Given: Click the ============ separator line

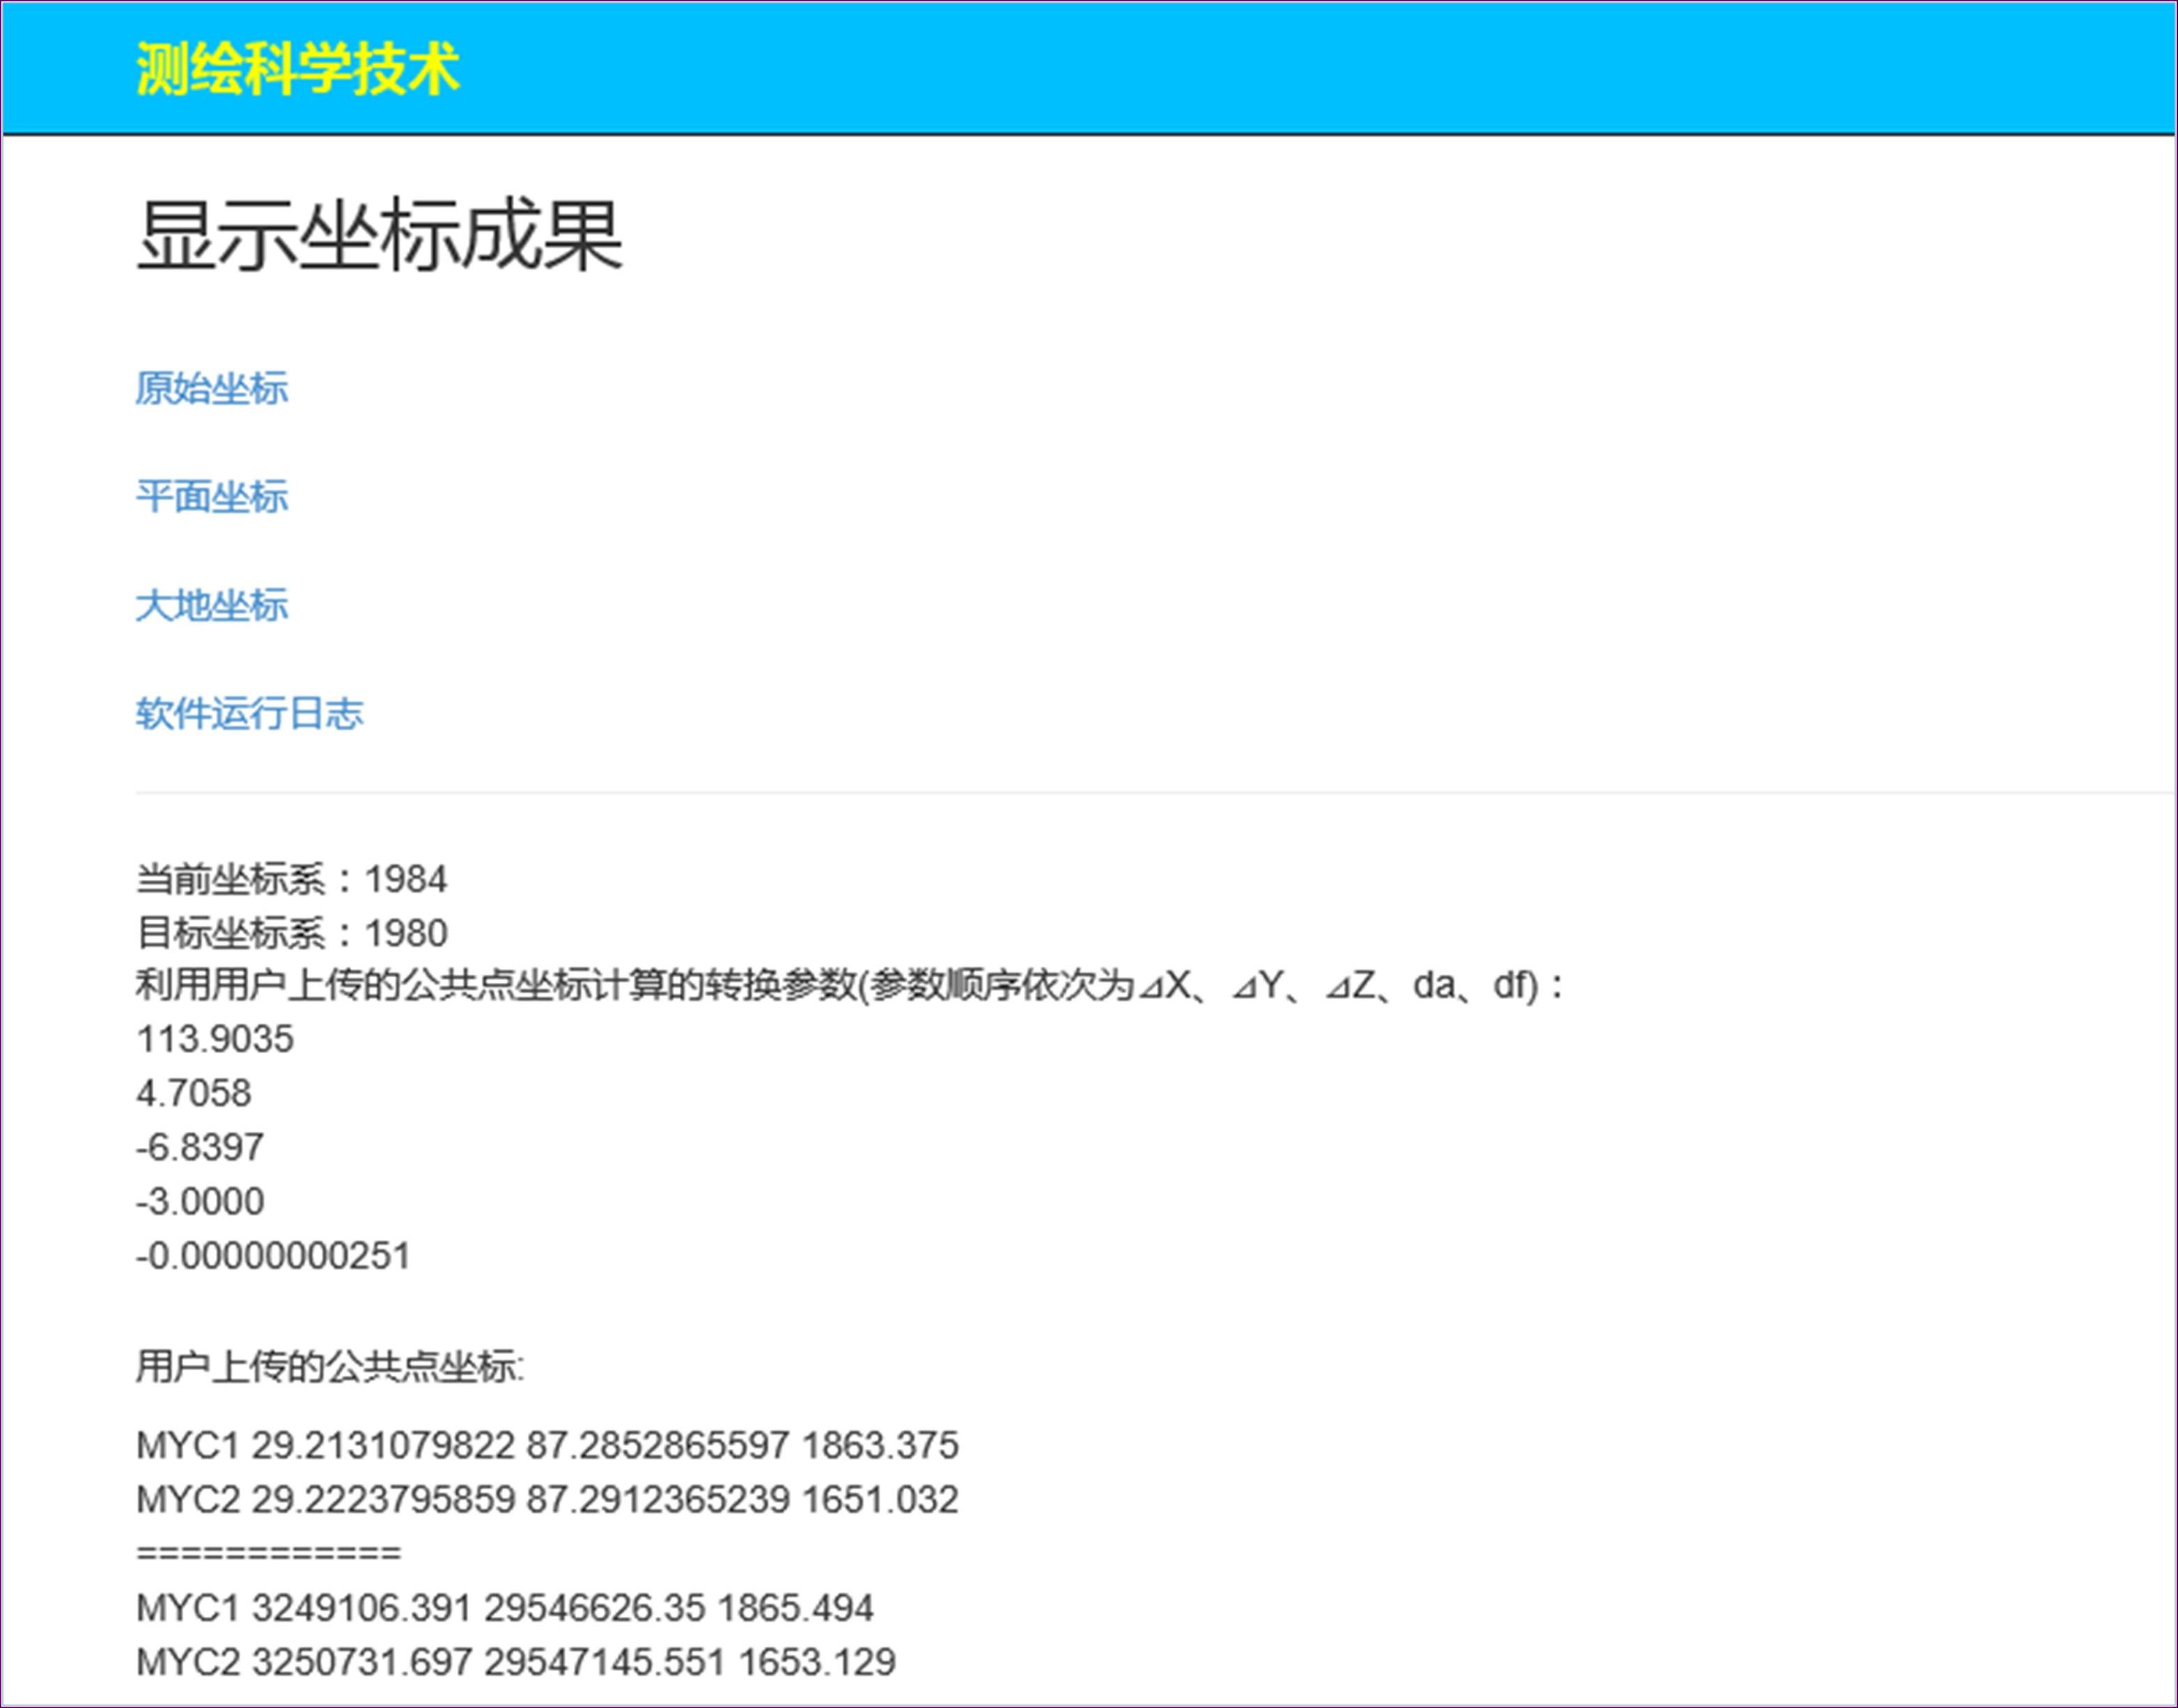Looking at the screenshot, I should (268, 1554).
